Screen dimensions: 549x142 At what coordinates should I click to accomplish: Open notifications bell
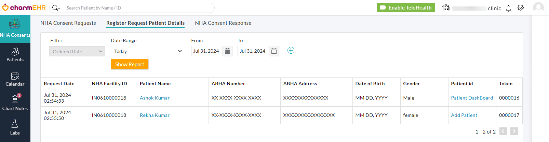tap(508, 8)
